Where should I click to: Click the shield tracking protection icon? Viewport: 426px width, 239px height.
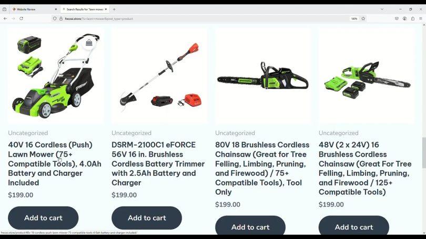point(55,19)
